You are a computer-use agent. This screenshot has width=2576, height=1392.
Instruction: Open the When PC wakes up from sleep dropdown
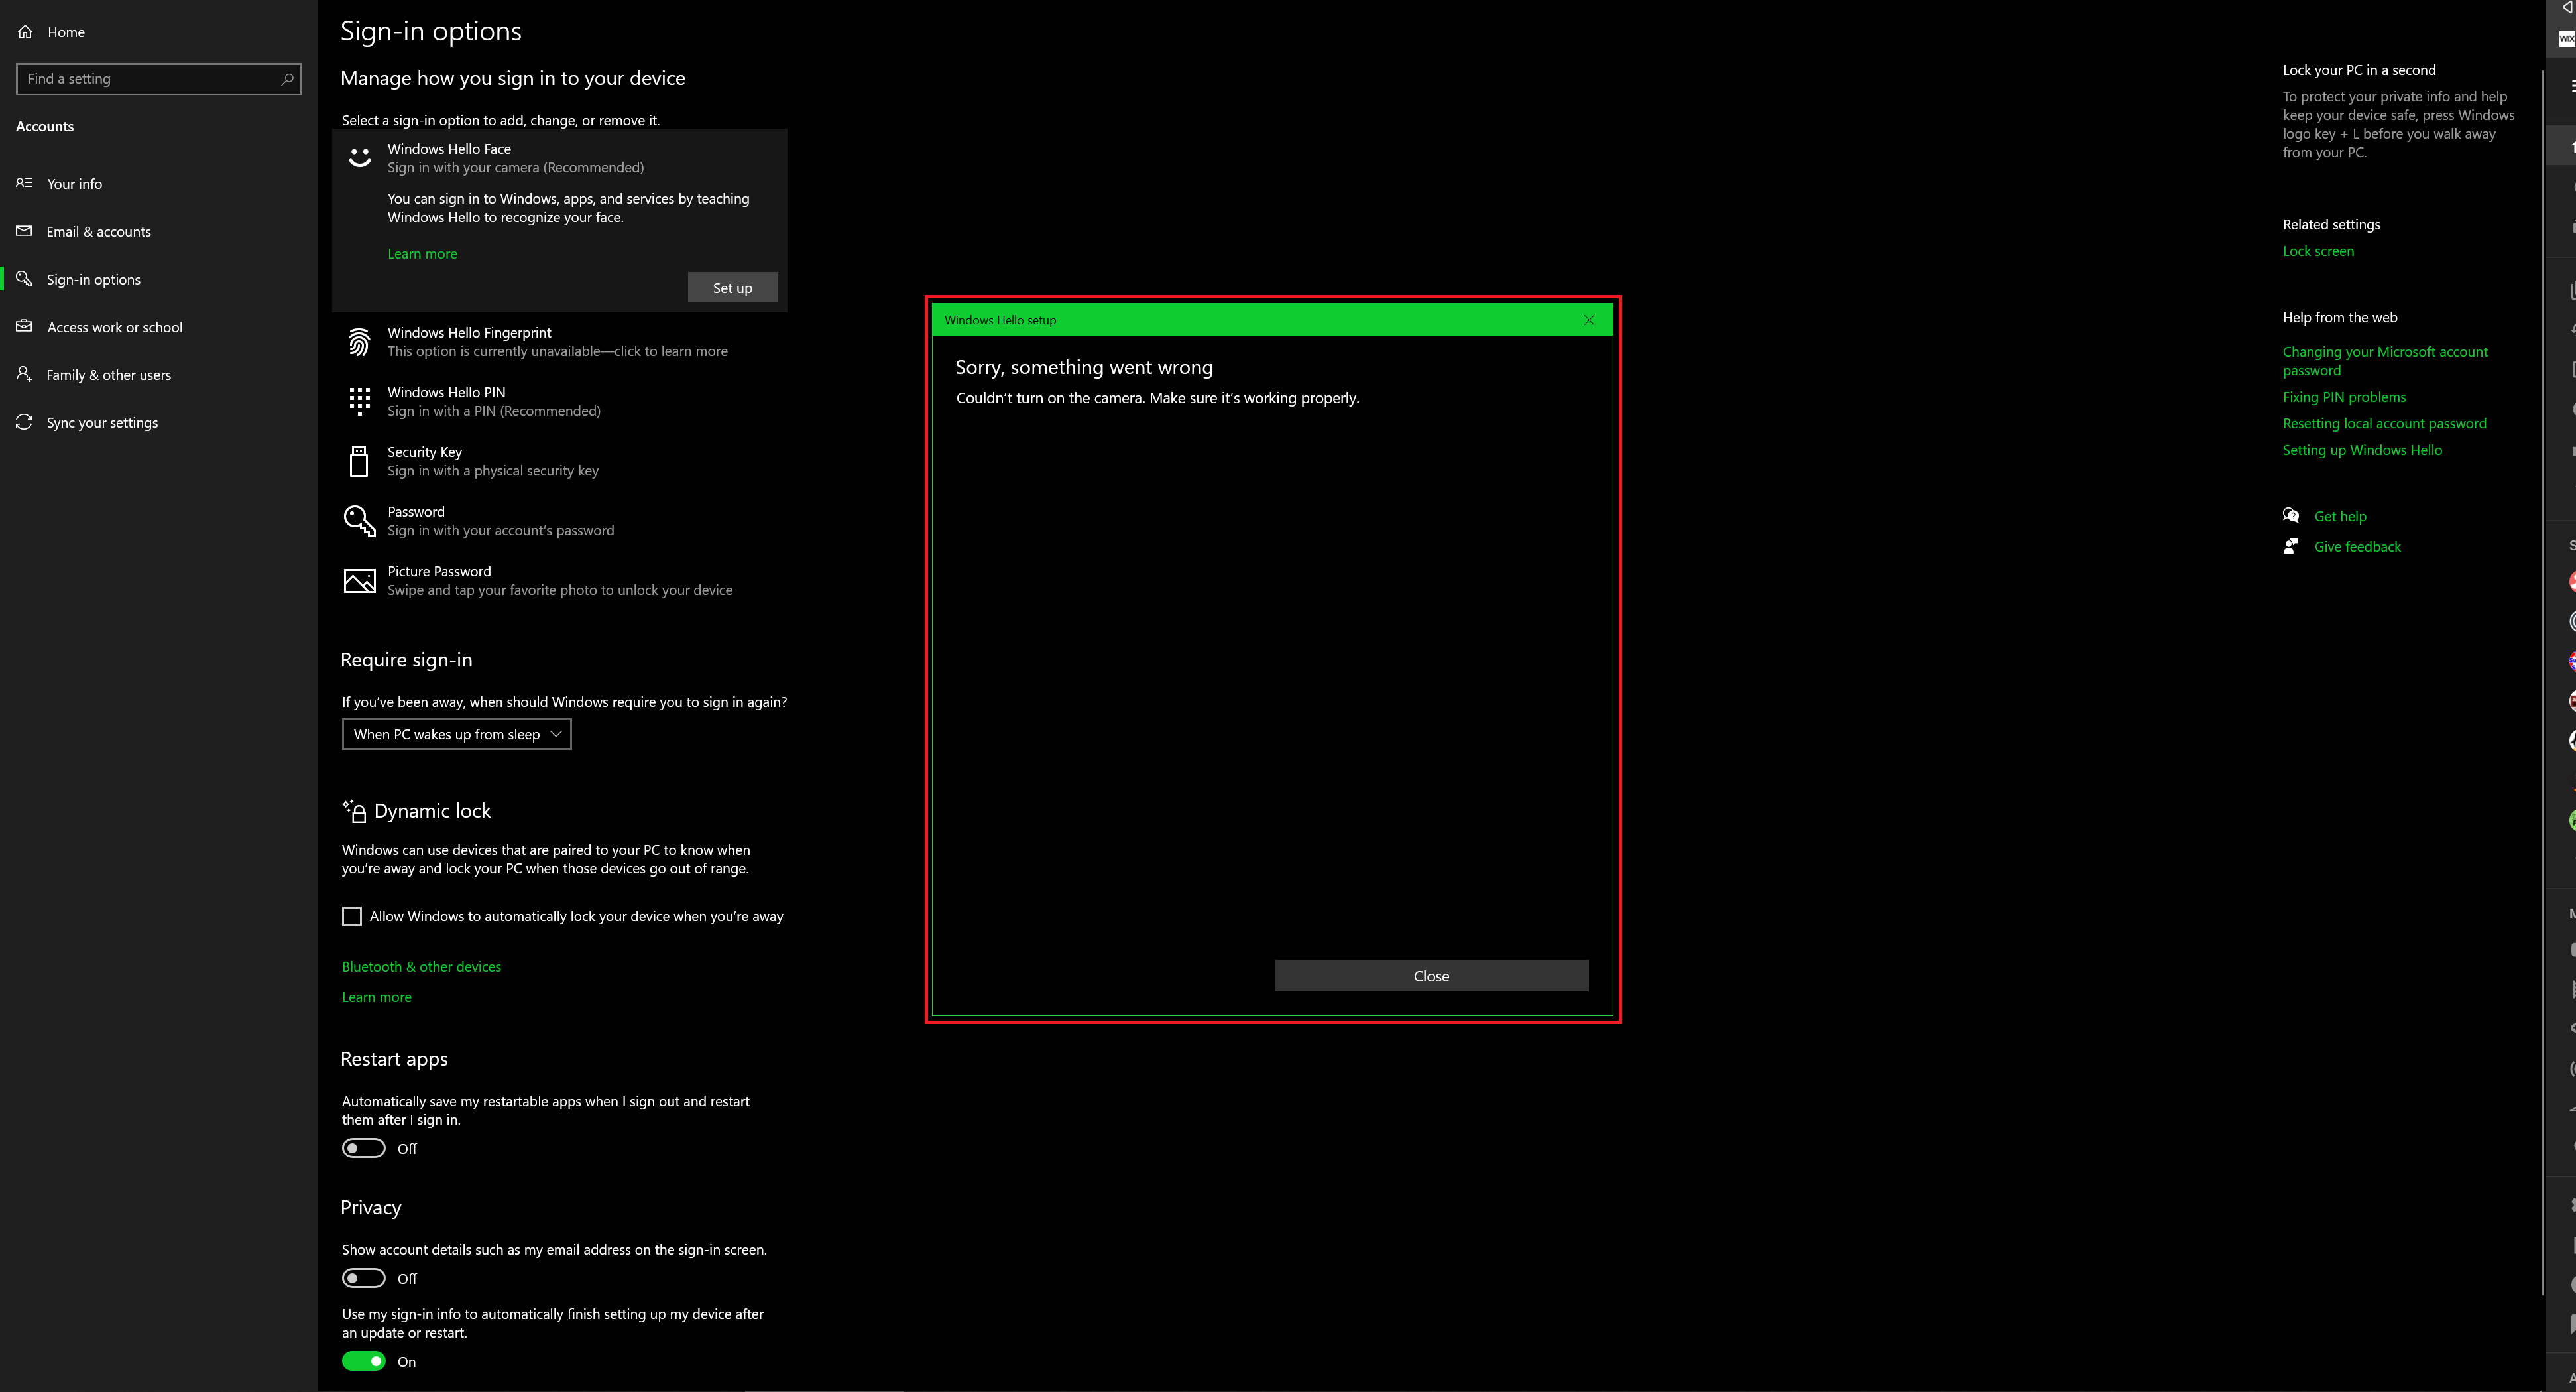(x=456, y=733)
